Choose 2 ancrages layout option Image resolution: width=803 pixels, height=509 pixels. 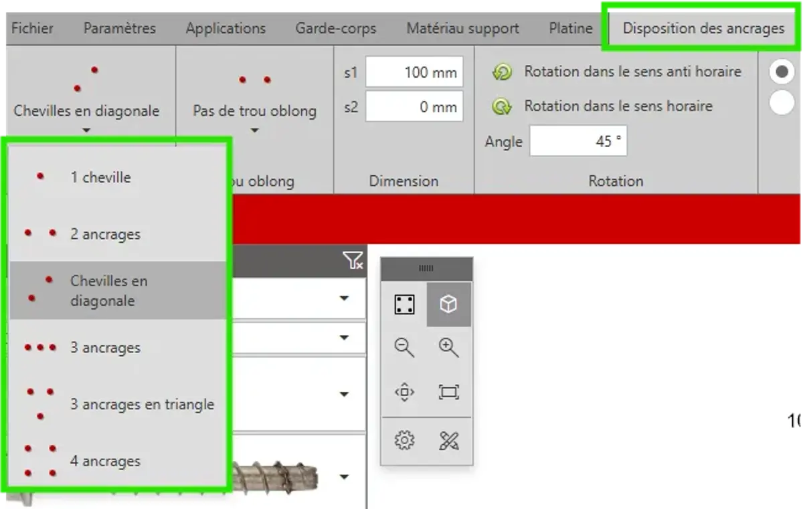(x=118, y=233)
